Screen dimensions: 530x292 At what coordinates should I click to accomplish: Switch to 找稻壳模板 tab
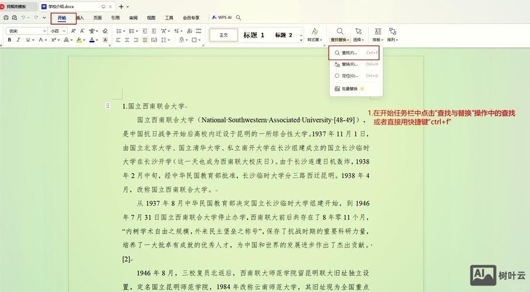pos(17,6)
